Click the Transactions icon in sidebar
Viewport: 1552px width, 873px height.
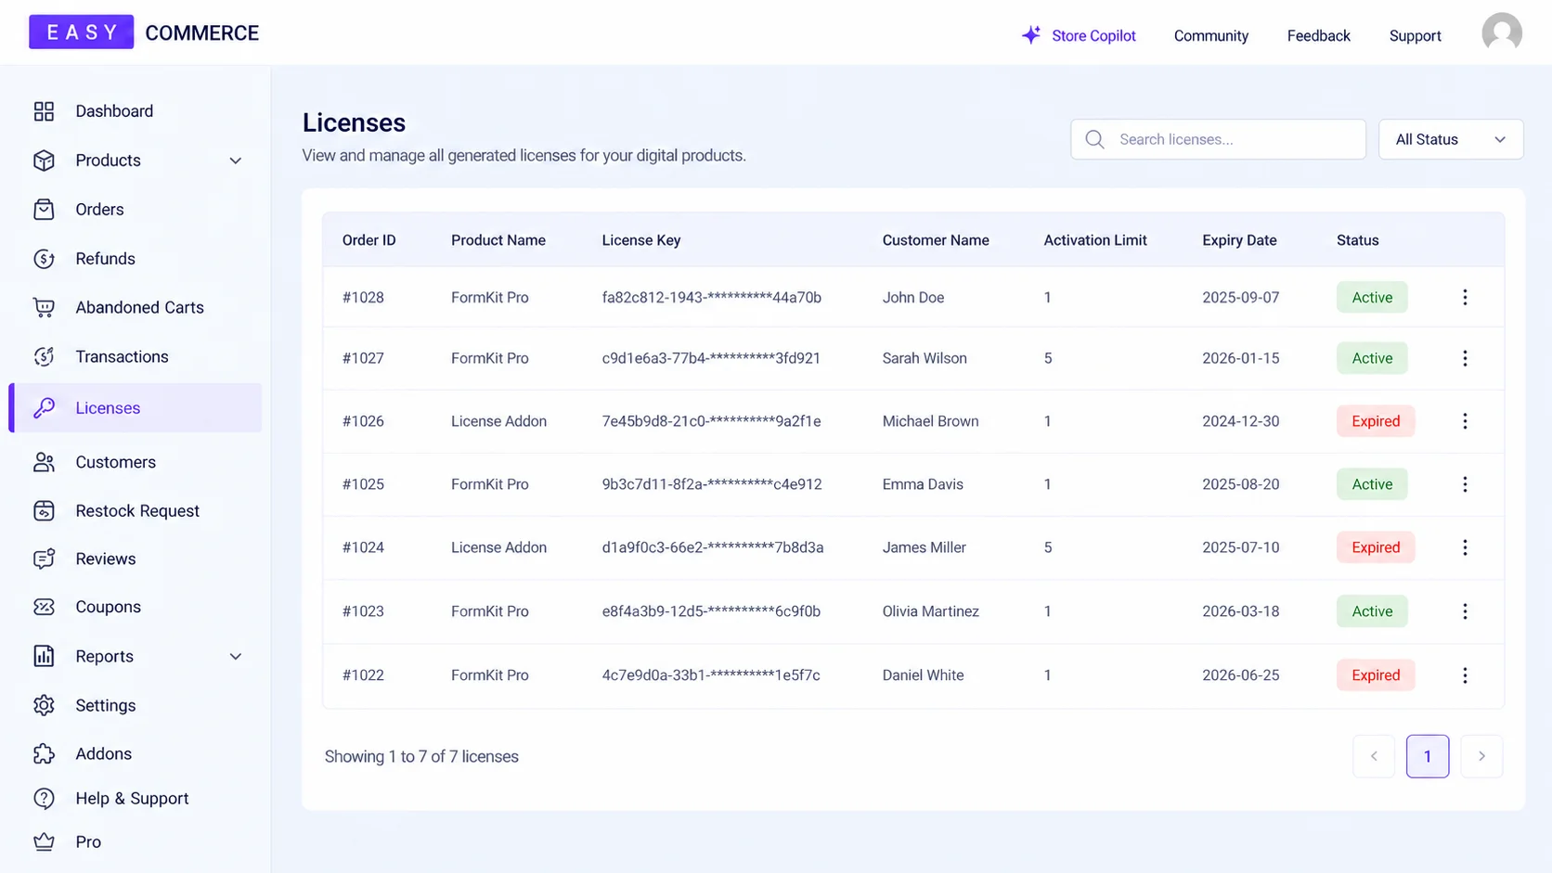pos(44,356)
